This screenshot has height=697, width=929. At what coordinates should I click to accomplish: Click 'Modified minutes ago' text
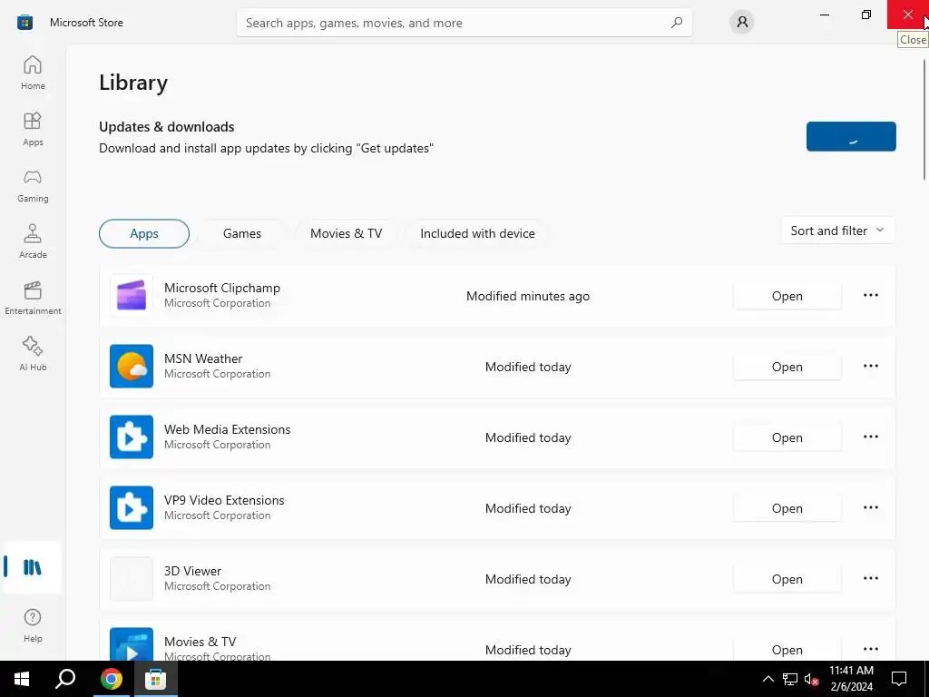[528, 296]
